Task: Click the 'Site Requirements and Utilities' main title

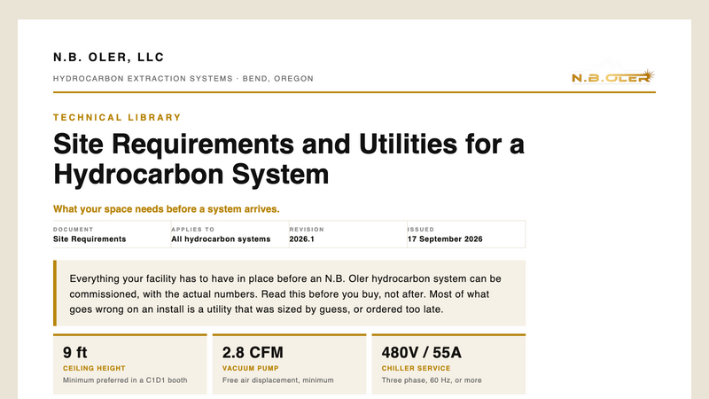Action: coord(289,160)
